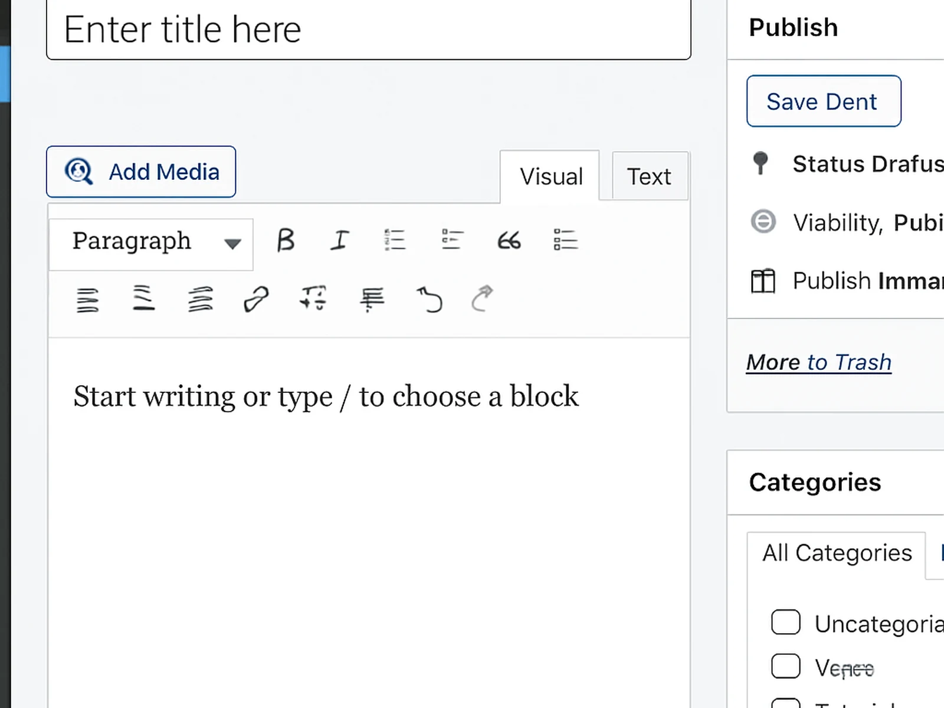This screenshot has width=944, height=708.
Task: Click the Move to Trash link
Action: [818, 362]
